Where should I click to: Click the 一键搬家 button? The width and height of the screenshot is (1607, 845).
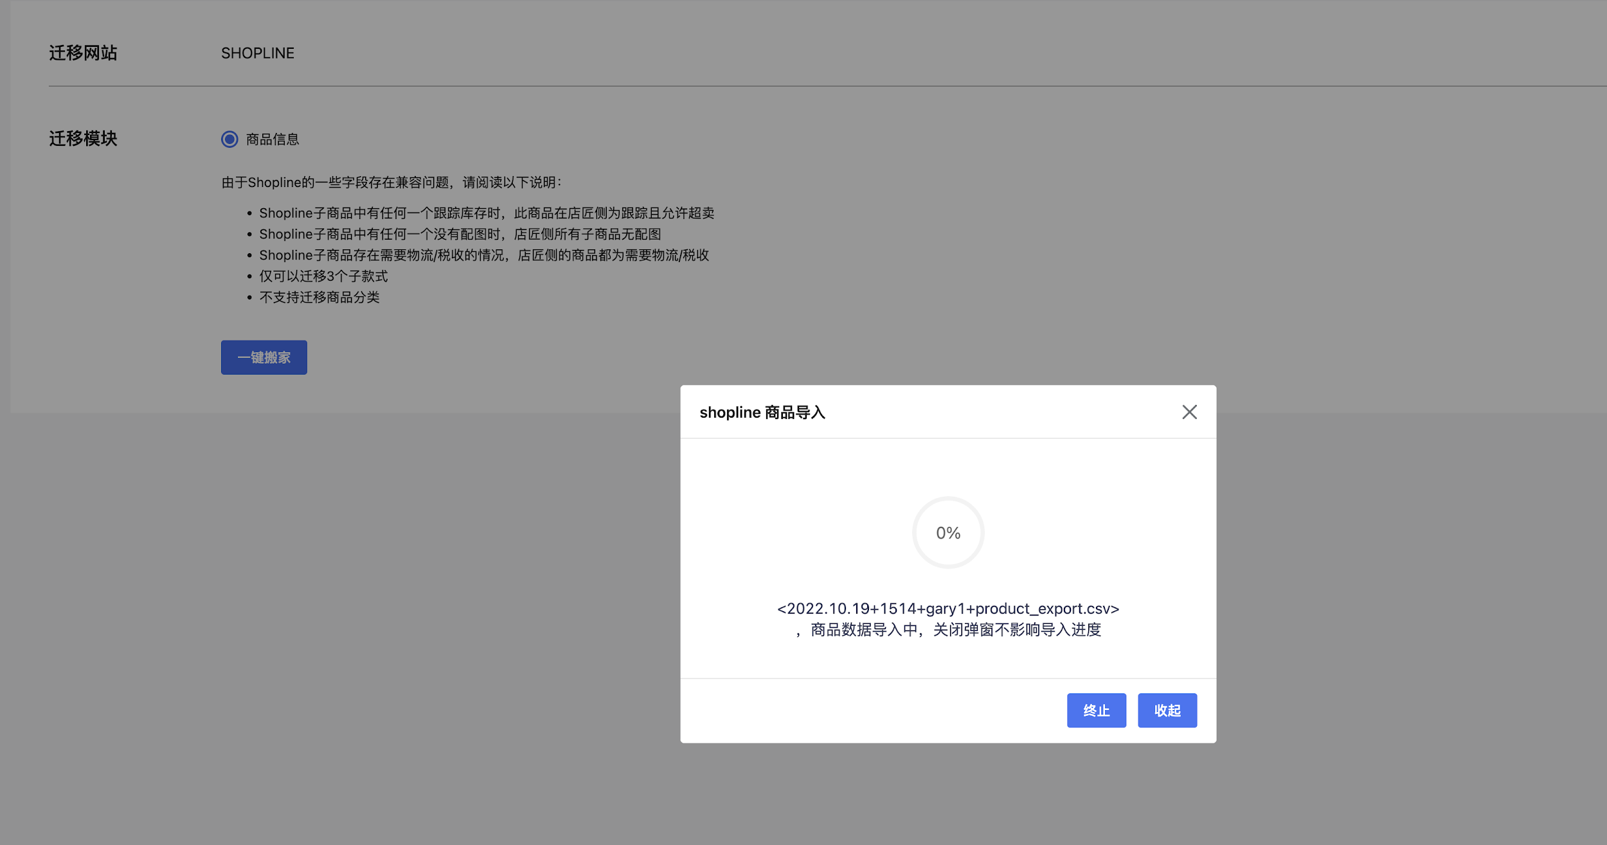point(264,357)
